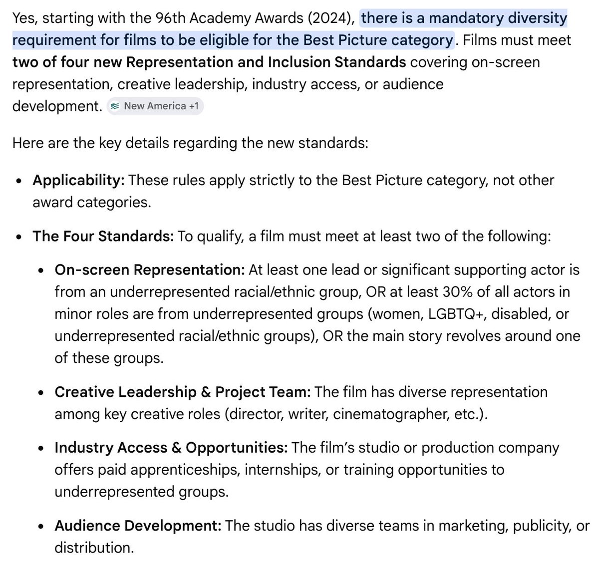Image resolution: width=599 pixels, height=567 pixels.
Task: Click 'Industry Access & Opportunities:' heading
Action: coord(171,448)
